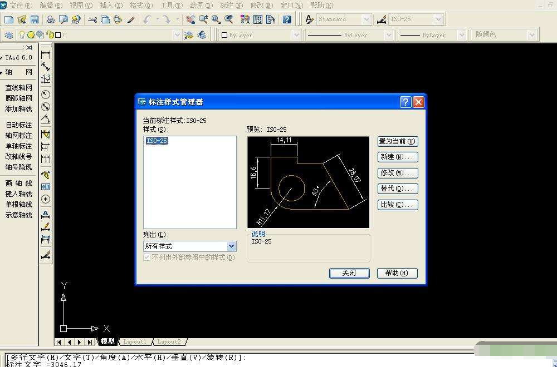The width and height of the screenshot is (557, 367).
Task: Select the Linear dimension tool in vertical toolbar
Action: coord(46,55)
